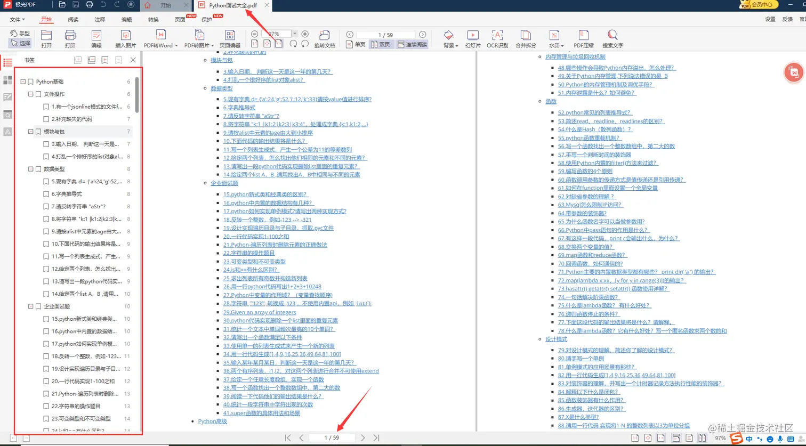
Task: Open 合并拆分 (Merge/Split) tool
Action: (x=526, y=38)
